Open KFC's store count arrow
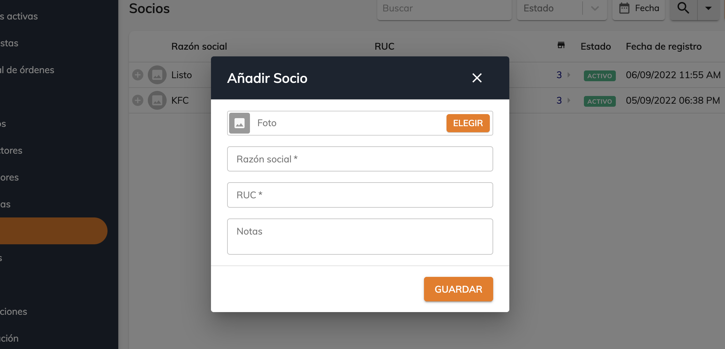The width and height of the screenshot is (725, 349). [x=569, y=100]
